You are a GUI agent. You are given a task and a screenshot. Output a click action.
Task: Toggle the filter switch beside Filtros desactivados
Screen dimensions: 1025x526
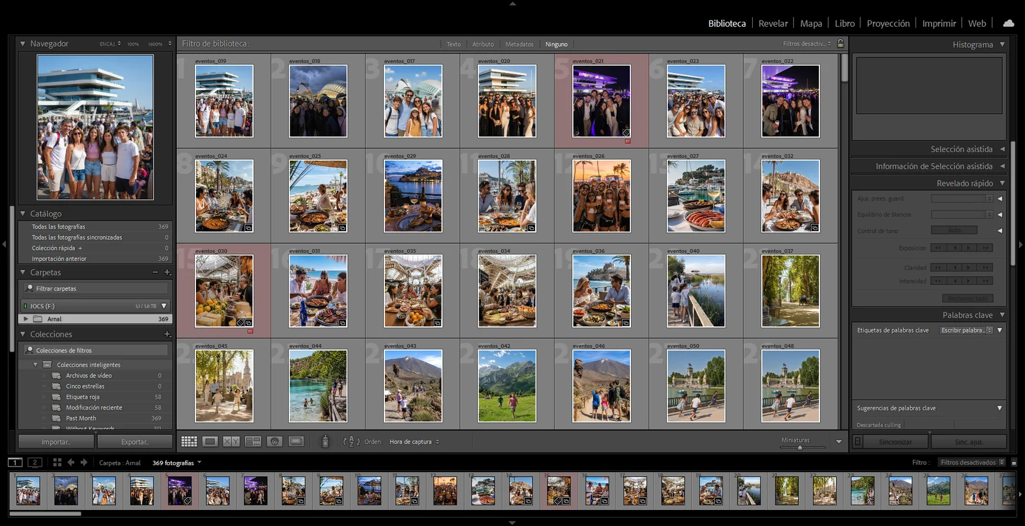pyautogui.click(x=1013, y=462)
